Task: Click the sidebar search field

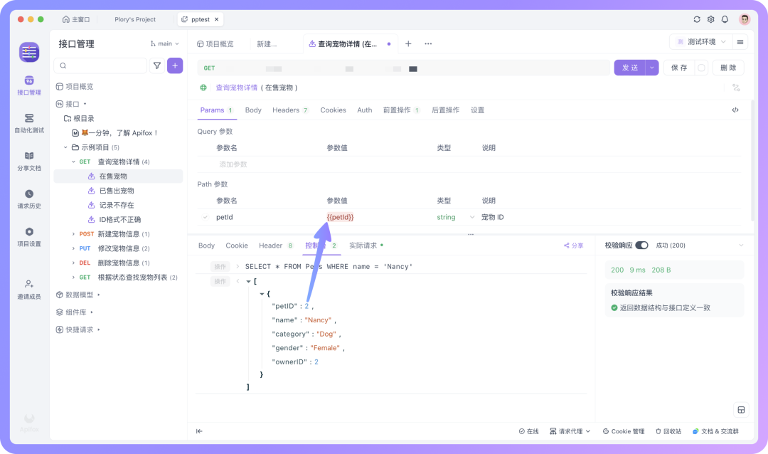Action: 100,65
